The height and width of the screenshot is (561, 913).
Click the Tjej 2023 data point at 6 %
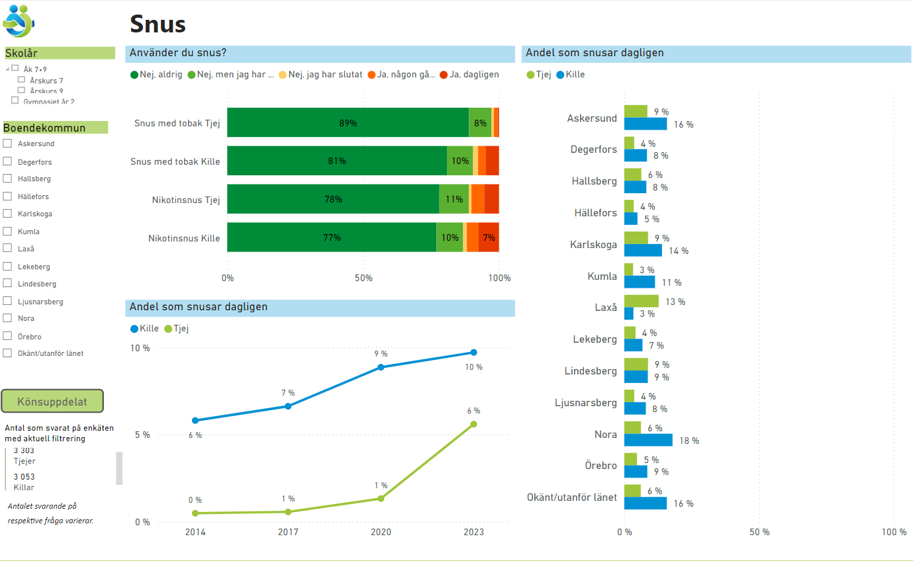[x=473, y=424]
